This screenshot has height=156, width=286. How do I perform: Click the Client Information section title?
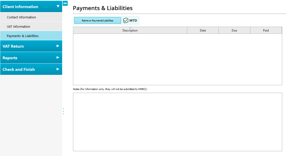click(20, 7)
